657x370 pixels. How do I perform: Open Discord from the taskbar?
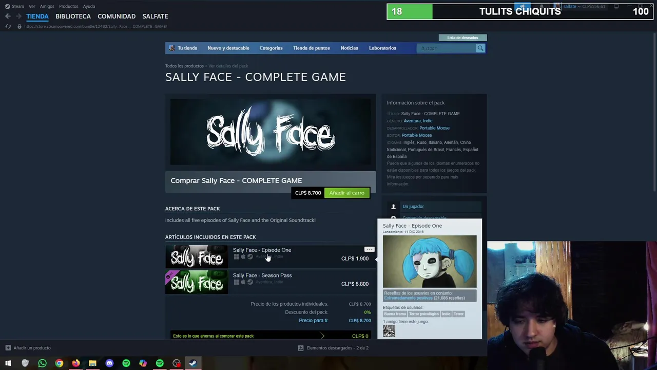109,363
